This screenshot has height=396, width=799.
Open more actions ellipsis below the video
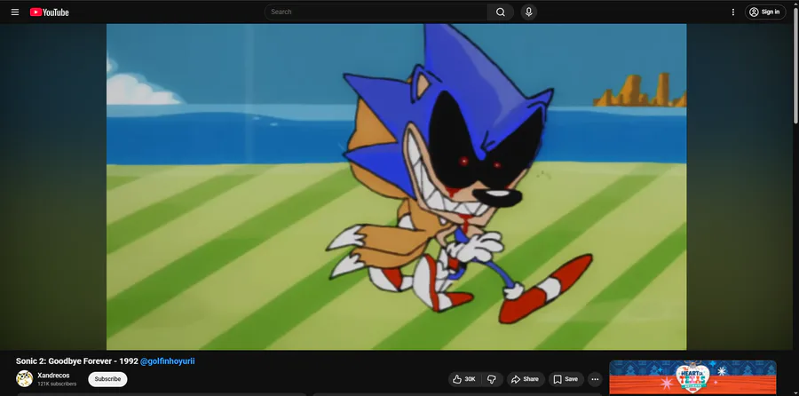595,379
